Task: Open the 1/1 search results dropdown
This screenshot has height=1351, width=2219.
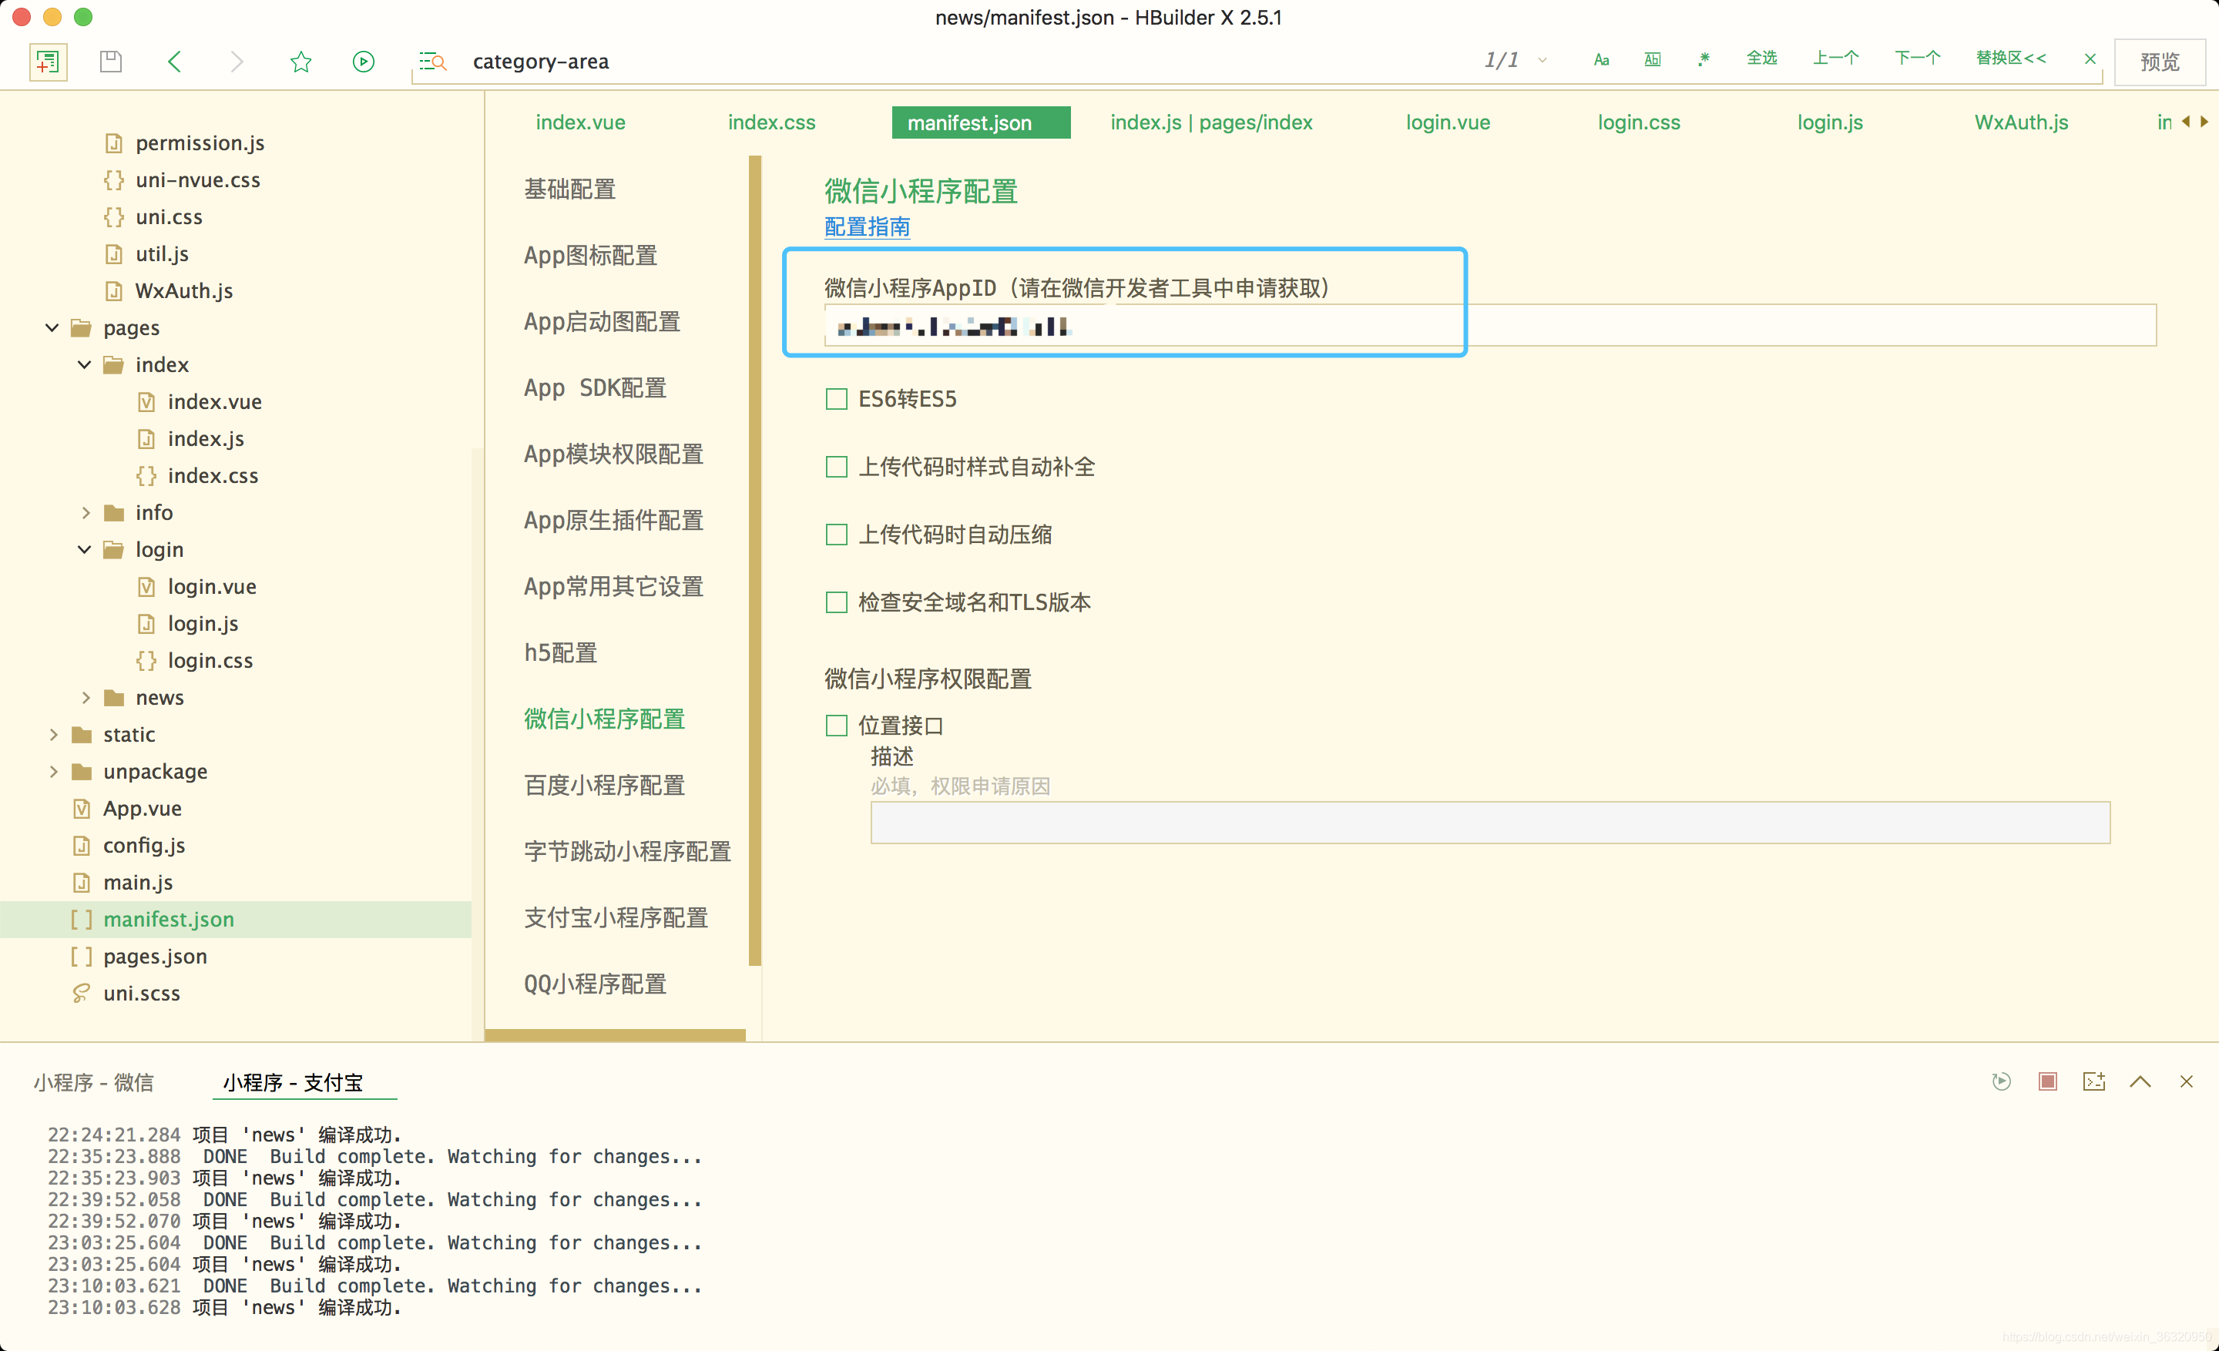Action: click(1542, 59)
